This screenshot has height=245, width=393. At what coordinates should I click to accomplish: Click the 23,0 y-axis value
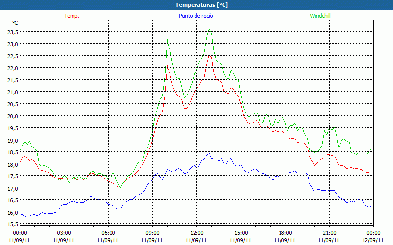coord(13,44)
